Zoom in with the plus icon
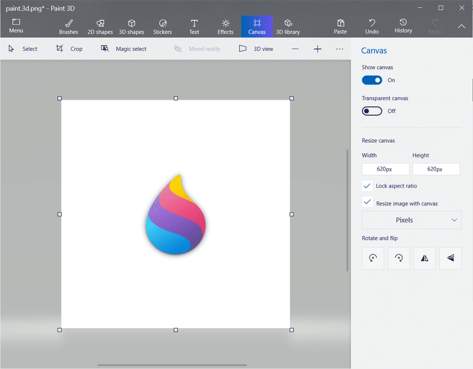This screenshot has width=473, height=369. click(318, 49)
